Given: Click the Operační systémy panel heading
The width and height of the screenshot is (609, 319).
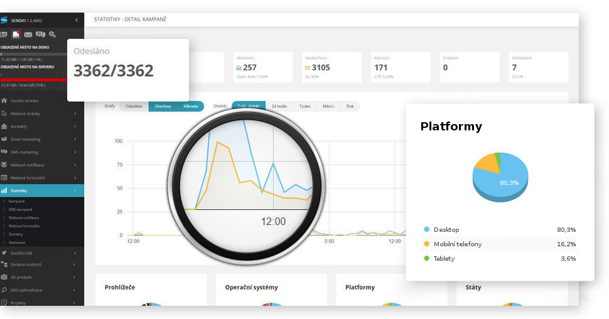Looking at the screenshot, I should (x=251, y=287).
